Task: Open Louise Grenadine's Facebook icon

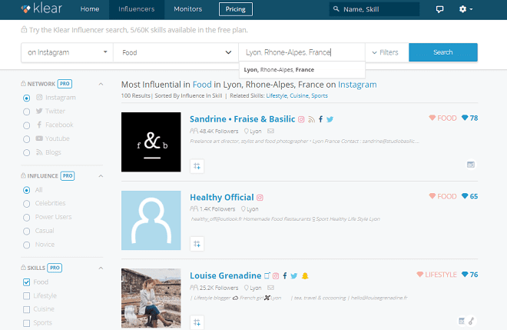Action: 285,276
